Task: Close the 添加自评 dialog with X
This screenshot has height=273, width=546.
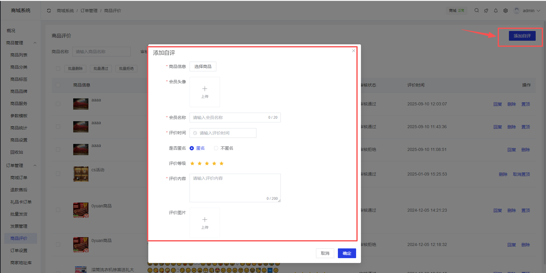Action: [x=353, y=51]
